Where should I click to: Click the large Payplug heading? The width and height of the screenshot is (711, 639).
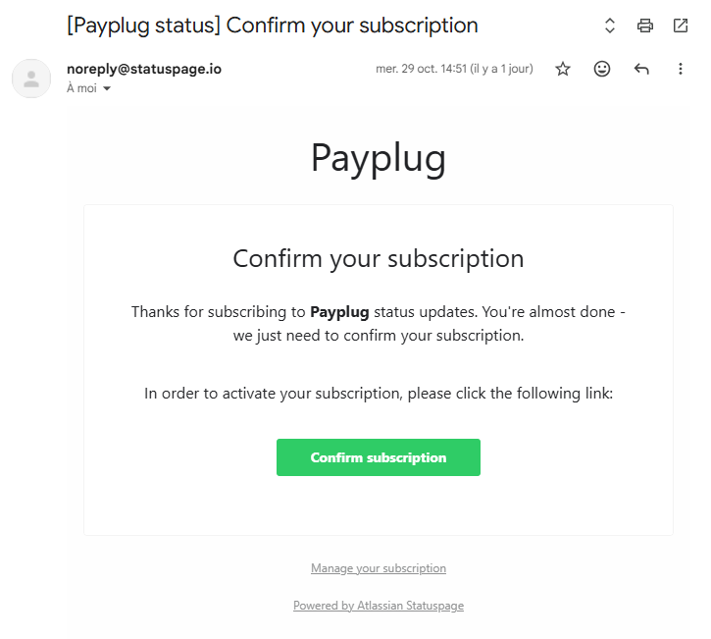[x=379, y=157]
